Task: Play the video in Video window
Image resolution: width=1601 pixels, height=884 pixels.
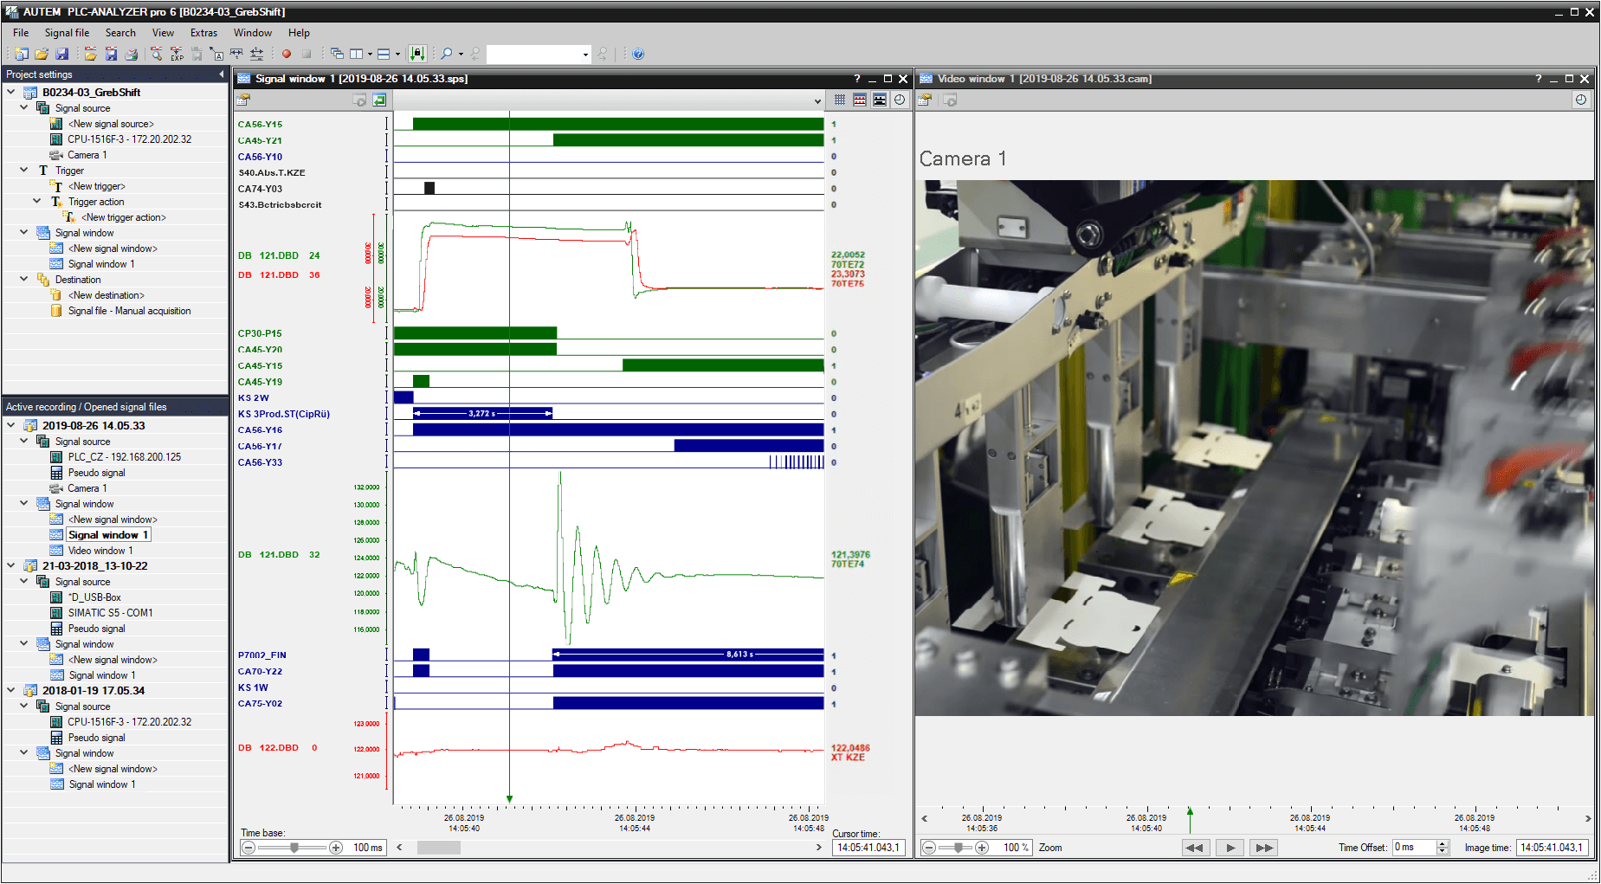Action: tap(1230, 848)
